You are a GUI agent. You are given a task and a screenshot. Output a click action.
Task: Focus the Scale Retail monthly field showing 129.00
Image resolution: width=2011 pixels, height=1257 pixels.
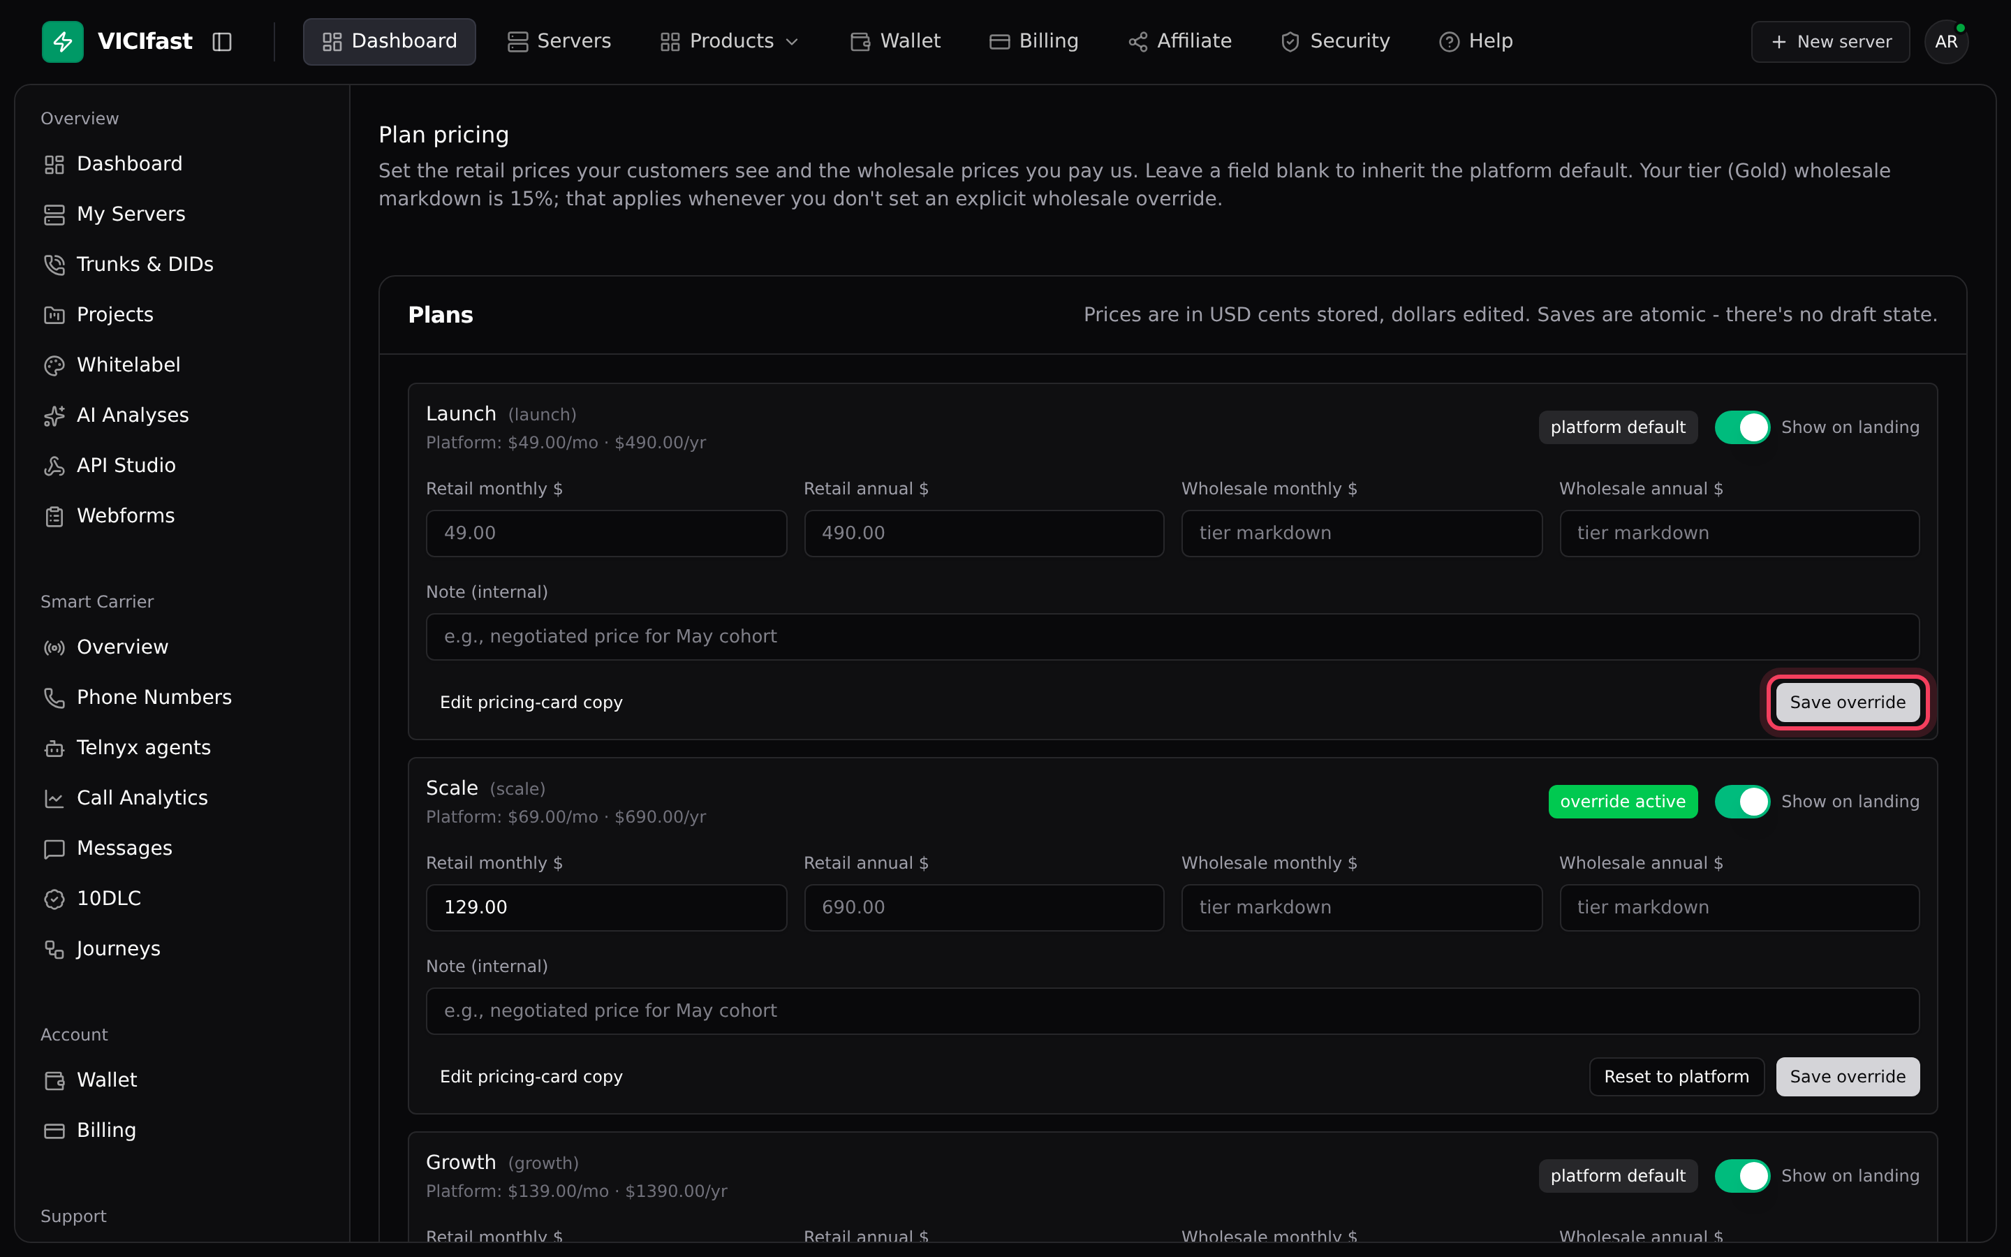coord(606,907)
